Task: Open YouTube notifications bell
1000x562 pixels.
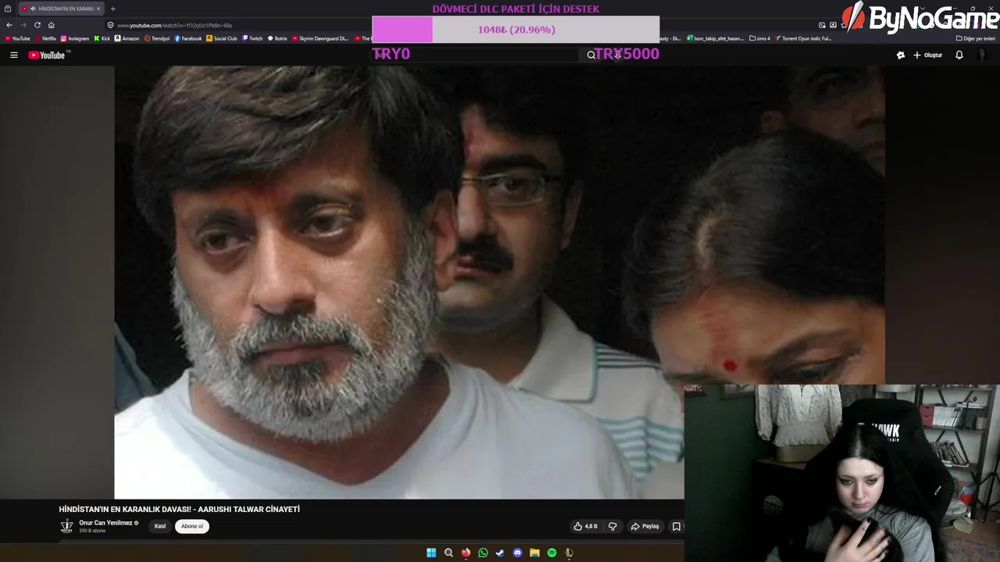Action: pyautogui.click(x=959, y=55)
